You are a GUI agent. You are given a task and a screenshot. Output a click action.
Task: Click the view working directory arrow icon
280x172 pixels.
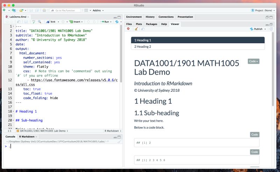pos(108,141)
